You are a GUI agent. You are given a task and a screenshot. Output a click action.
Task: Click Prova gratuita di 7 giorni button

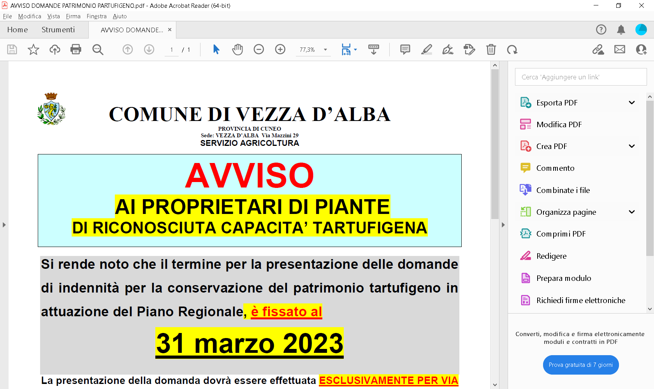point(580,365)
